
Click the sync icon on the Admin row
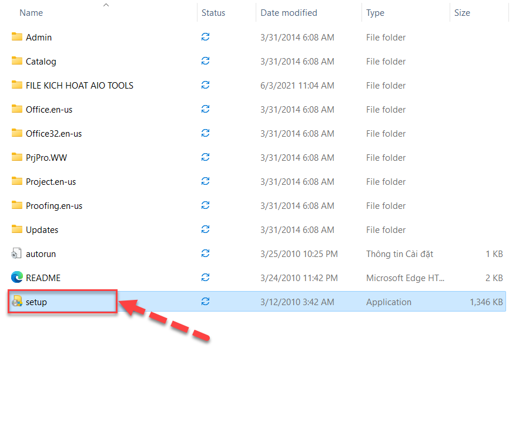pos(205,37)
